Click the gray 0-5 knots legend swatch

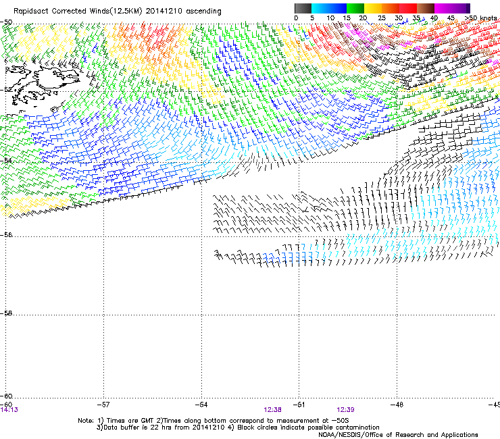(x=303, y=8)
